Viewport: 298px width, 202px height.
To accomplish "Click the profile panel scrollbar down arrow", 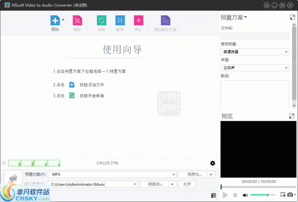I will tap(294, 106).
